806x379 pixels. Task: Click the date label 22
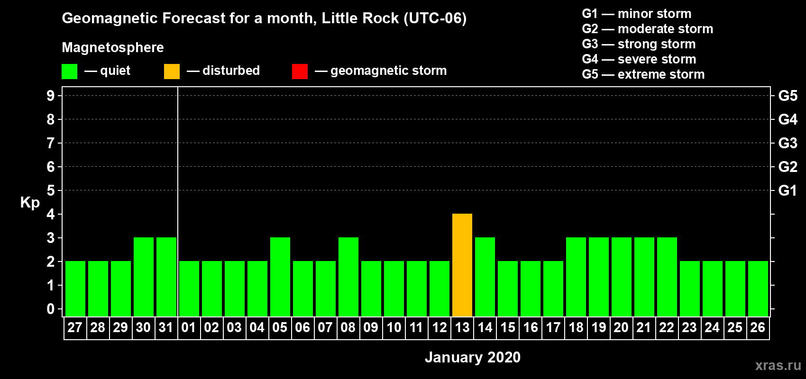pos(667,327)
